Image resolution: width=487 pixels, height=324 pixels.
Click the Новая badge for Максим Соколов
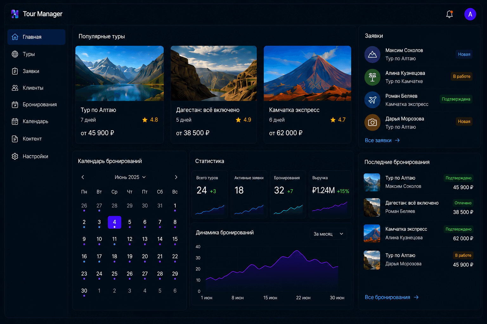tap(464, 54)
